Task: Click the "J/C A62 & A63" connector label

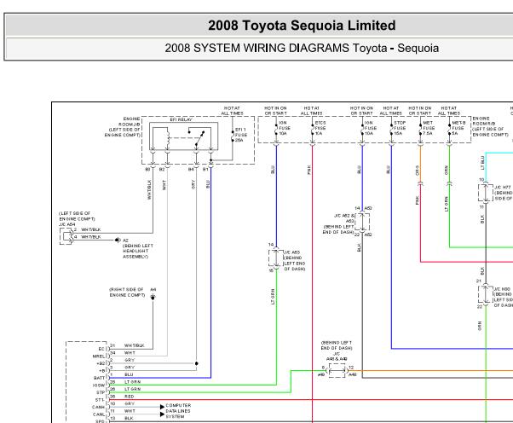Action: (x=344, y=218)
